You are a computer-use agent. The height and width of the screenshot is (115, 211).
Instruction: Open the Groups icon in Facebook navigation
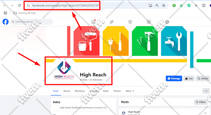[x=167, y=22]
